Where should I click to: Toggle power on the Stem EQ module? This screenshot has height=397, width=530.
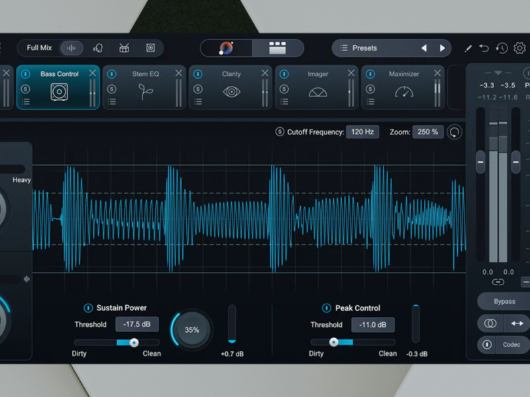coord(112,74)
